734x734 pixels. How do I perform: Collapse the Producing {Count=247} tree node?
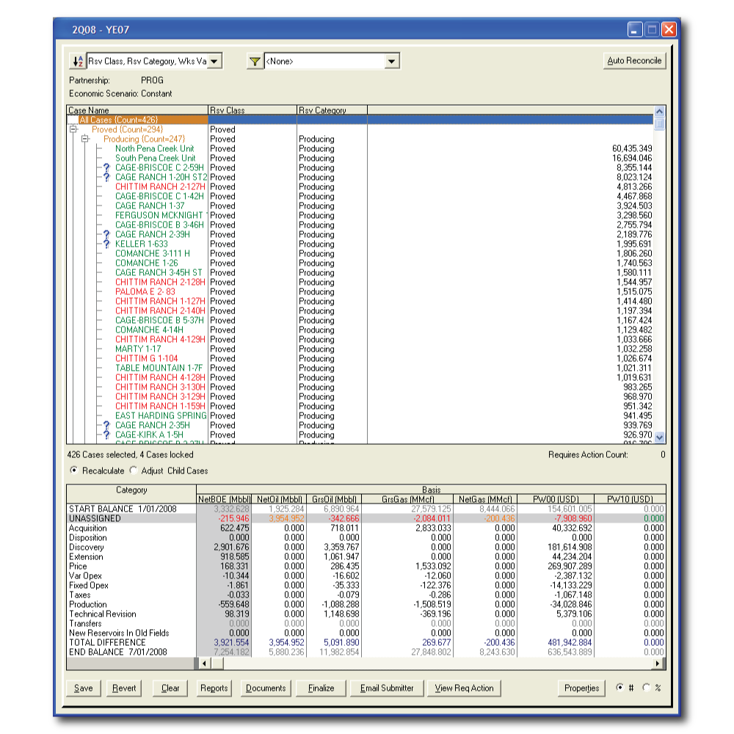tap(84, 139)
